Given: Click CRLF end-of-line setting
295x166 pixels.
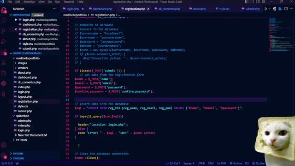Looking at the screenshot, I should (x=211, y=163).
